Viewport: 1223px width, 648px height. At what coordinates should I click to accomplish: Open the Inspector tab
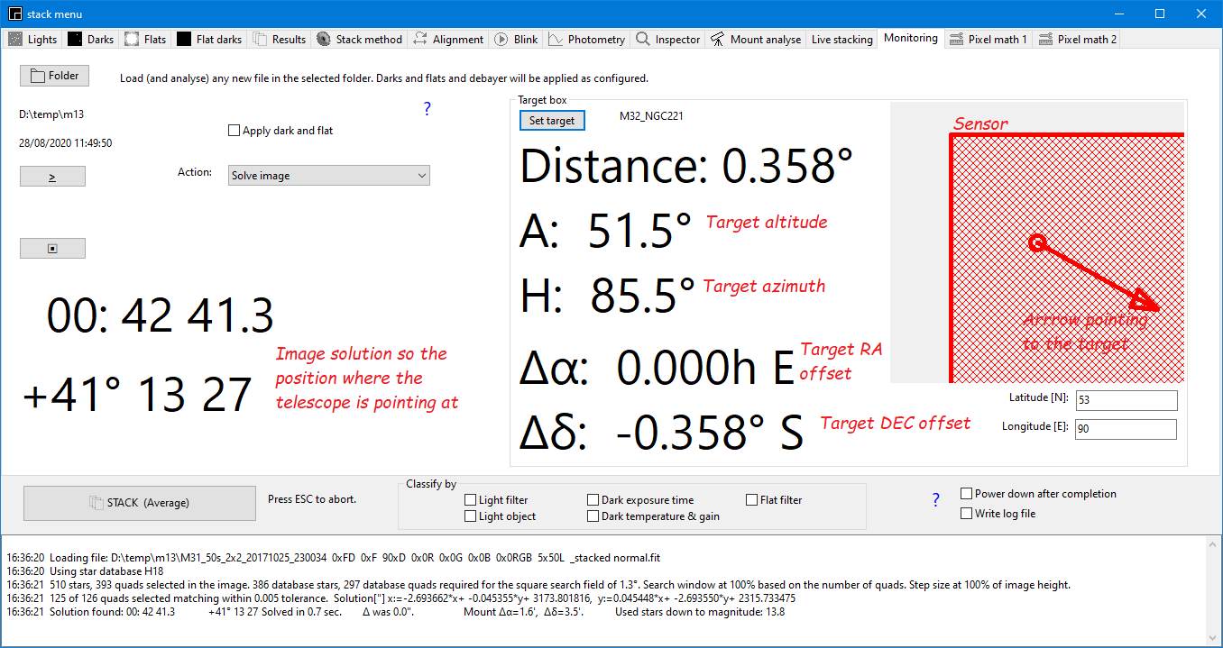tap(668, 40)
